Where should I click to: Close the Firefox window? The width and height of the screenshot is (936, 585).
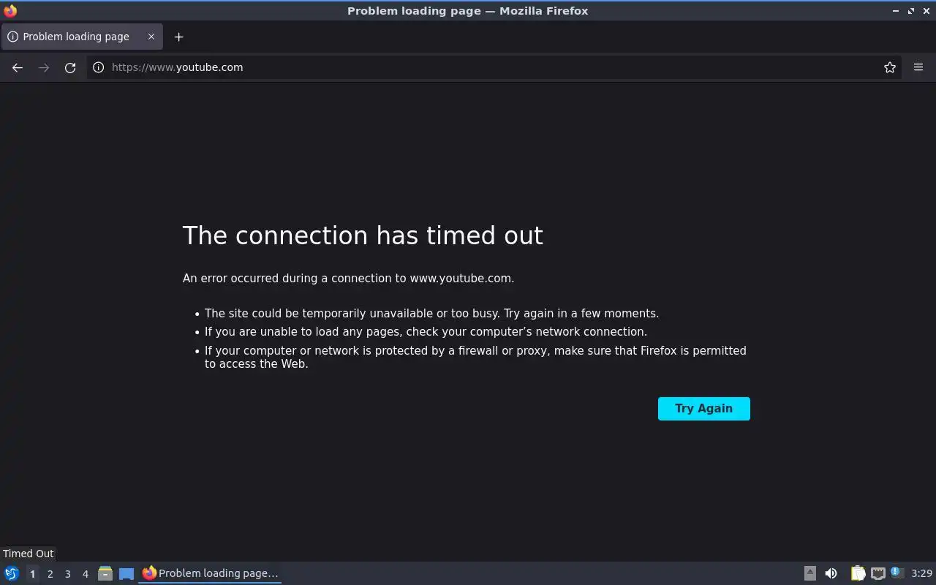coord(926,10)
